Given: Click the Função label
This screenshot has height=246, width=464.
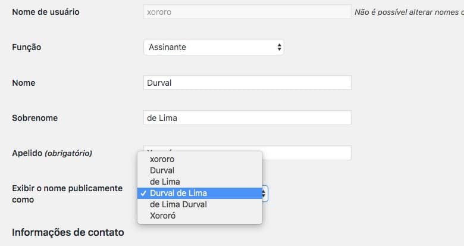Looking at the screenshot, I should tap(27, 48).
